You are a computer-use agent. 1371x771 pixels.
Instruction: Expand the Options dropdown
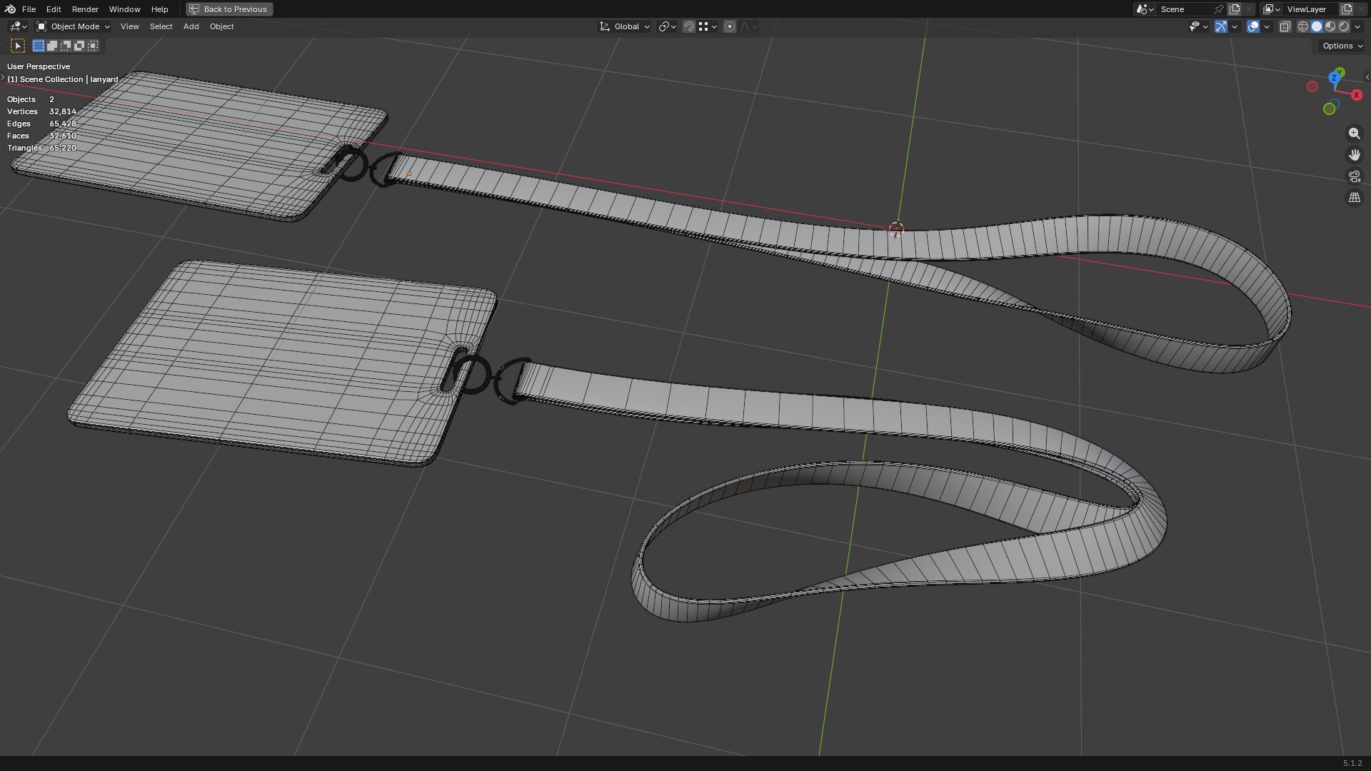pos(1342,46)
